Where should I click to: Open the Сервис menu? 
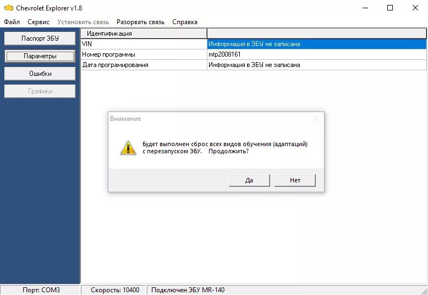(x=39, y=22)
